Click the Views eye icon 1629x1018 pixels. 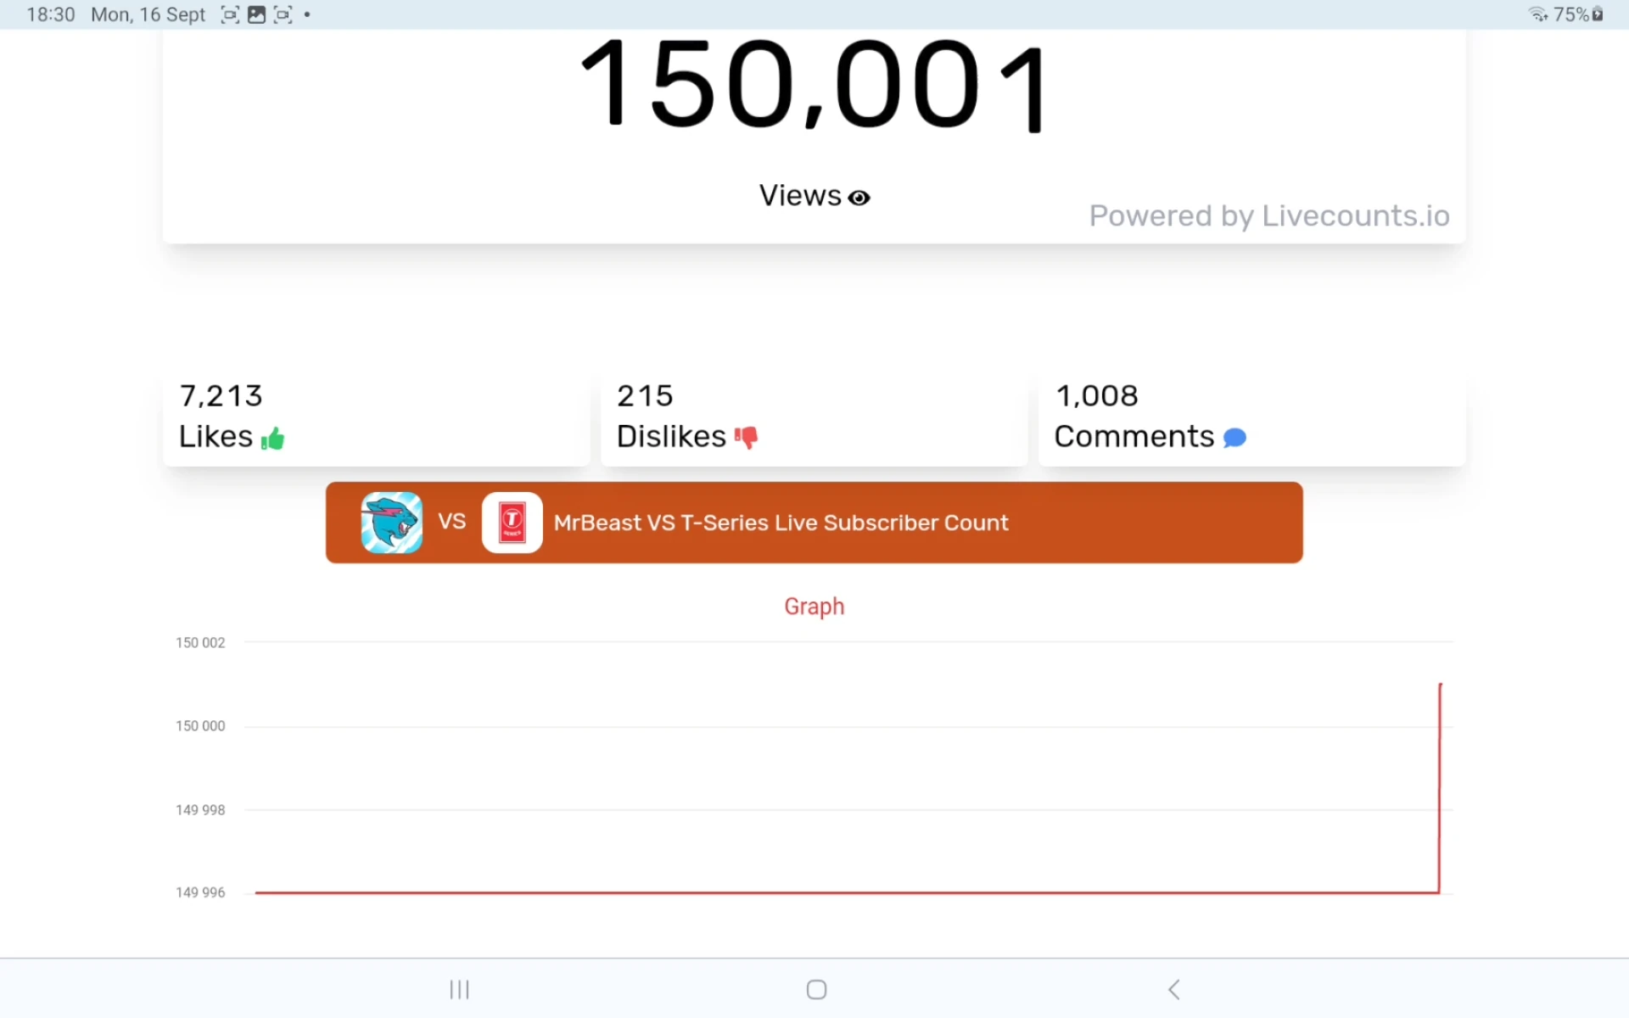860,196
